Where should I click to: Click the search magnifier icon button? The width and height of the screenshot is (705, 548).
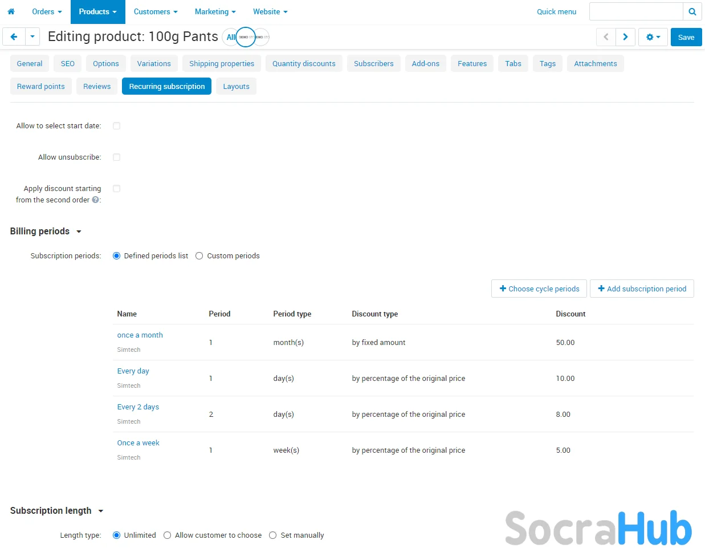point(692,11)
